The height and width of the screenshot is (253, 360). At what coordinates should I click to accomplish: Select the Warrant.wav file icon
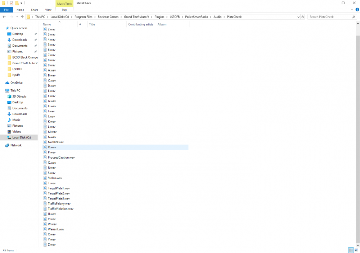(45, 229)
